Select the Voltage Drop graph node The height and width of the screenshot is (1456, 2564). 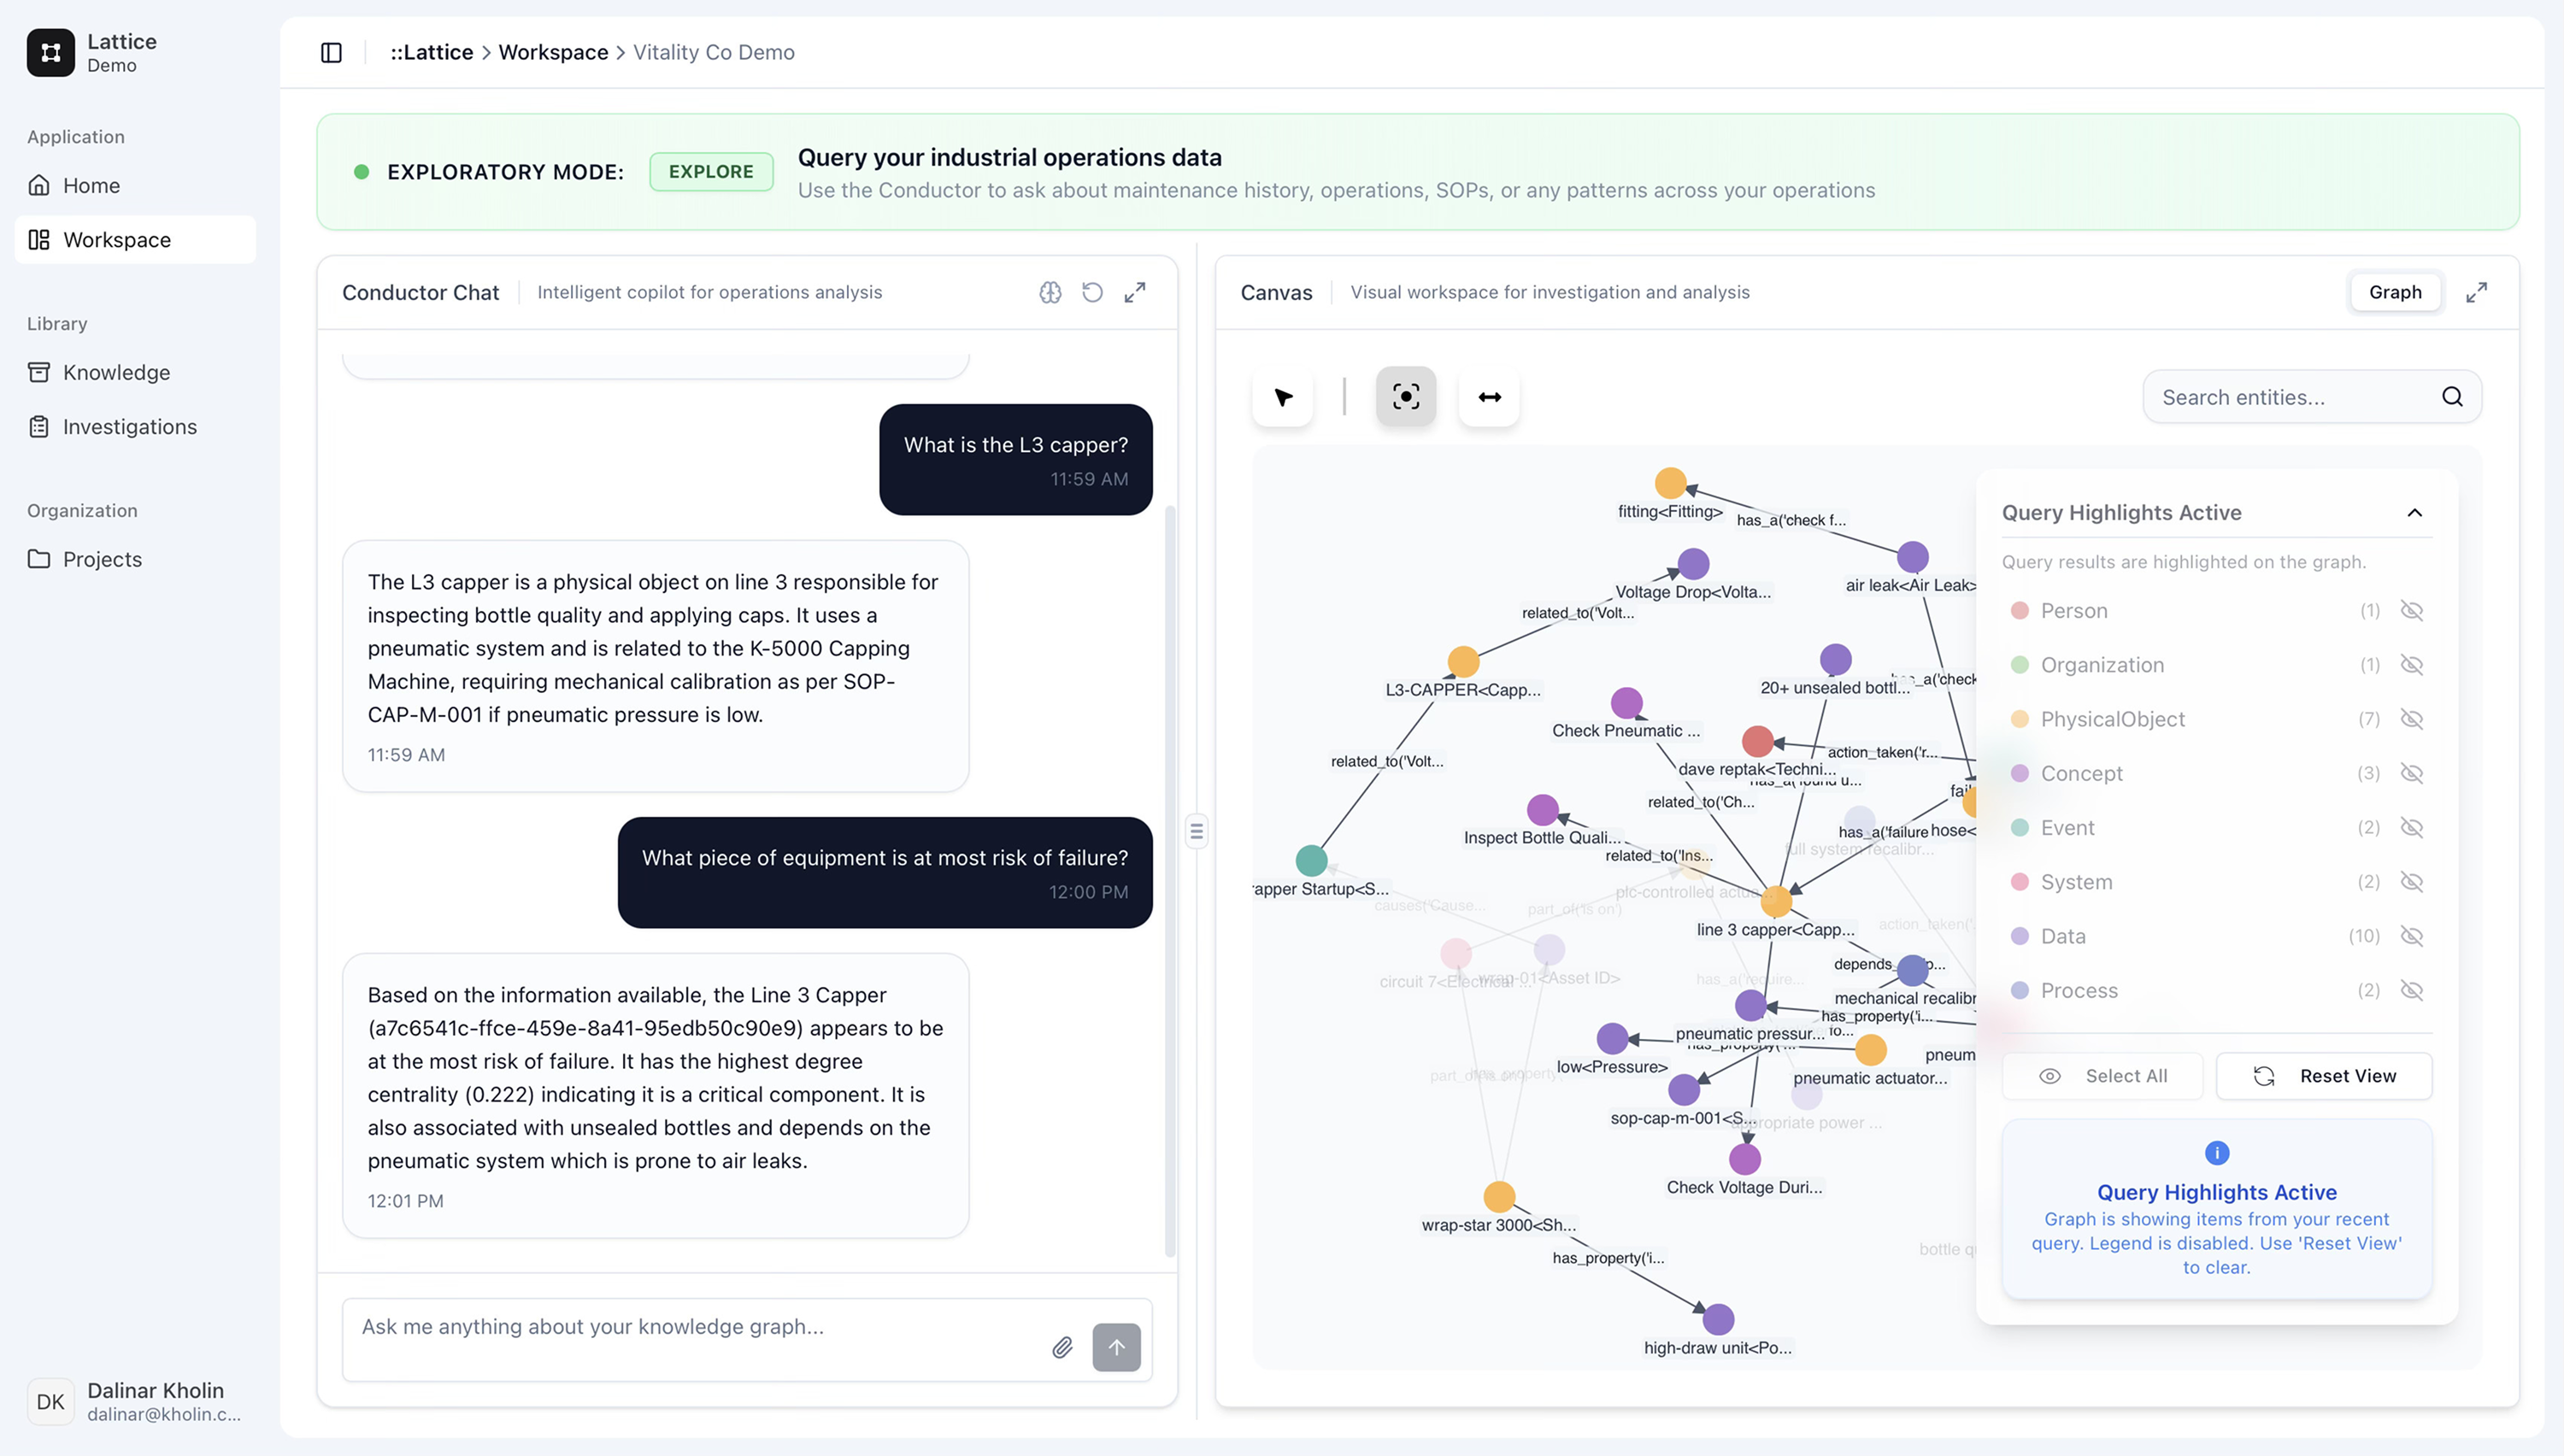click(1693, 564)
